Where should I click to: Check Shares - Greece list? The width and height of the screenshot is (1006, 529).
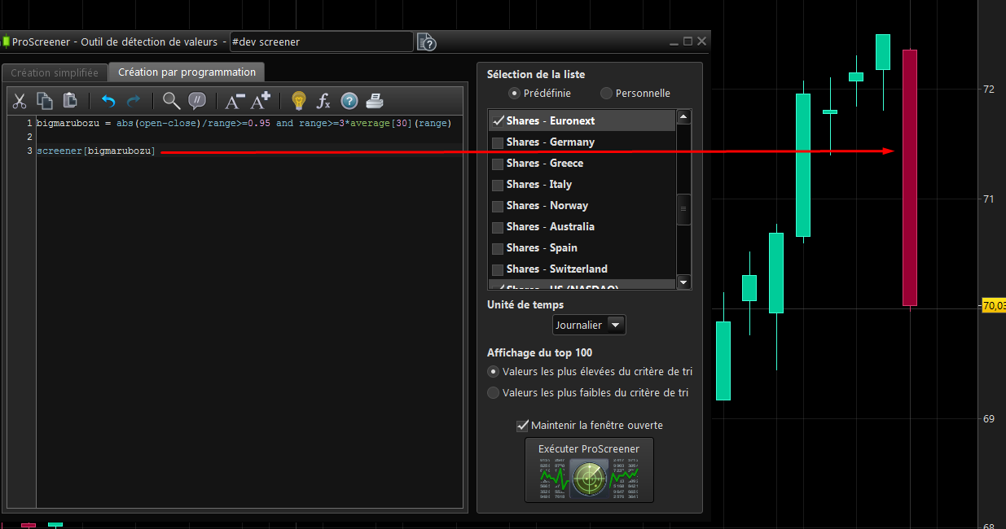click(x=497, y=164)
